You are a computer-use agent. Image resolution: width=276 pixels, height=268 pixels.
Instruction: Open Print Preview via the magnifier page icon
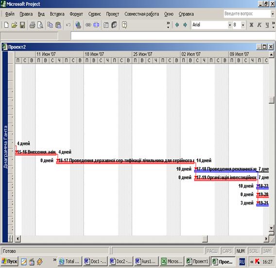40,25
